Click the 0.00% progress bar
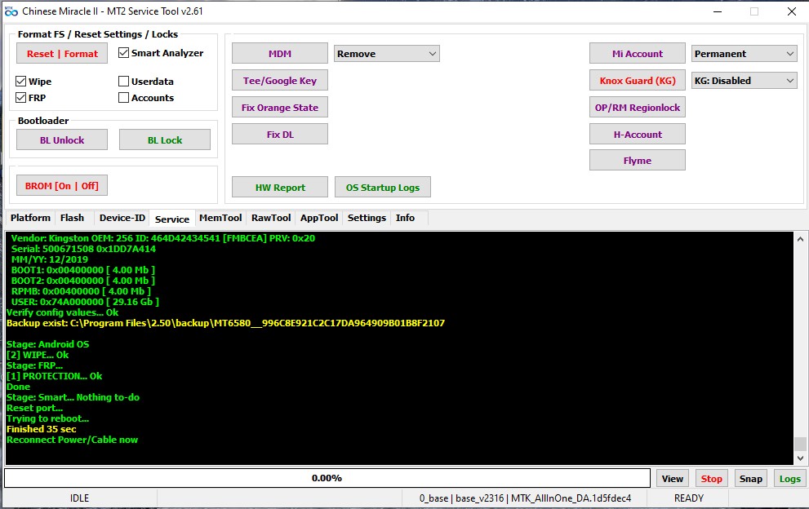 (x=327, y=478)
